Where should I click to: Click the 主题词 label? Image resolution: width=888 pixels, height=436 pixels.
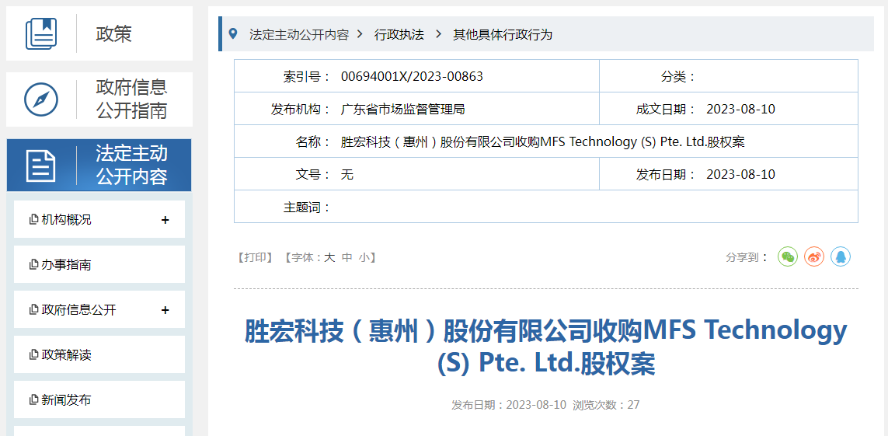point(307,208)
